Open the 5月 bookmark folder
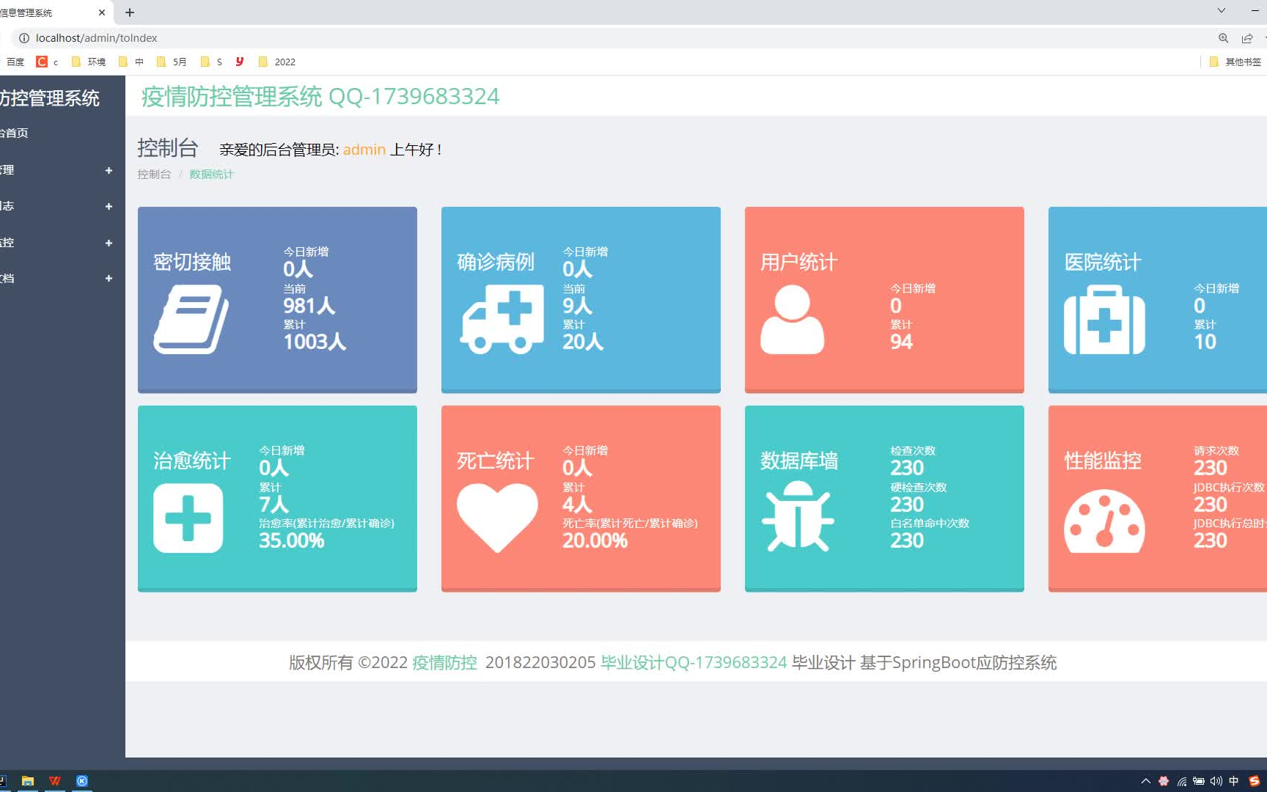 [172, 62]
